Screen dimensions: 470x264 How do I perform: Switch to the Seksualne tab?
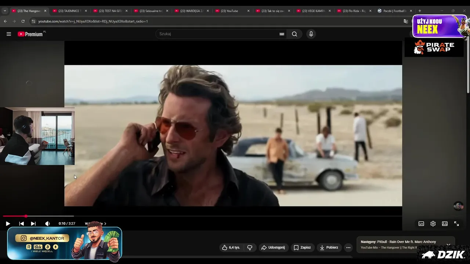151,11
